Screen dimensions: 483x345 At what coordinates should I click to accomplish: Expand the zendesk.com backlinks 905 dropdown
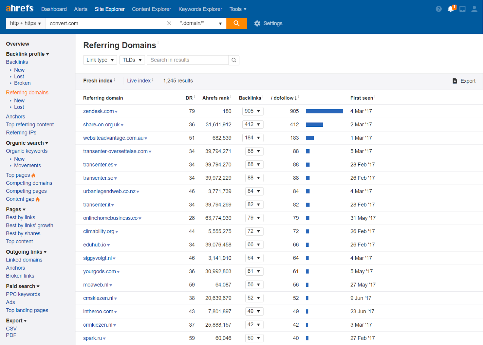(x=253, y=111)
